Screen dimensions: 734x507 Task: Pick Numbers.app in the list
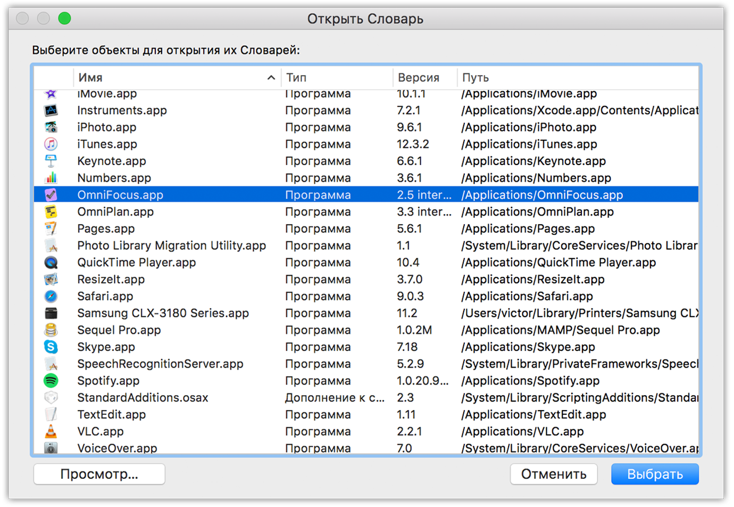(114, 178)
